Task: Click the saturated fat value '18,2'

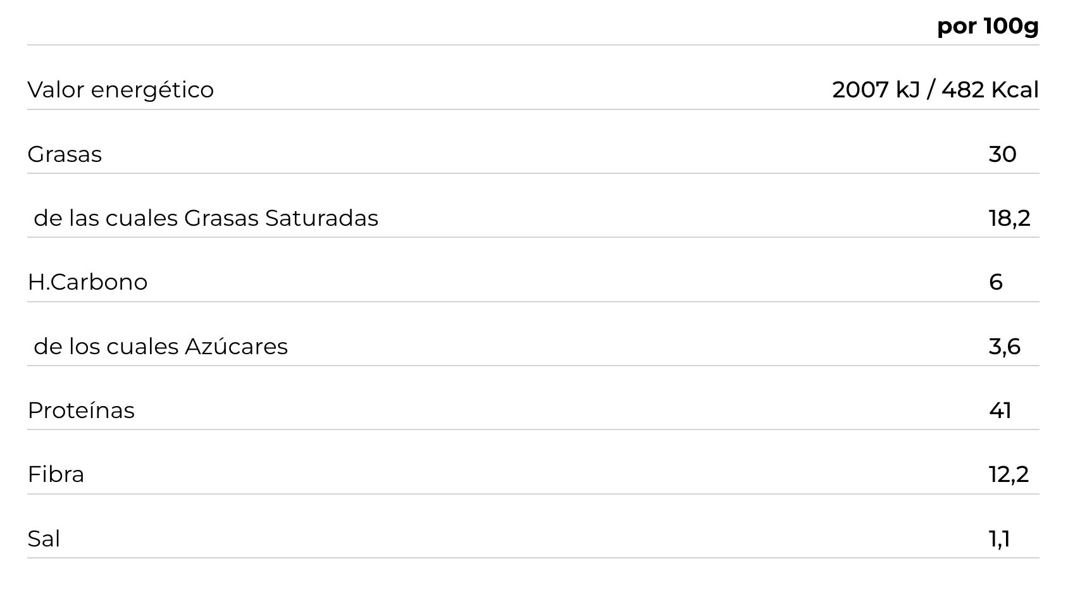Action: [x=1009, y=218]
